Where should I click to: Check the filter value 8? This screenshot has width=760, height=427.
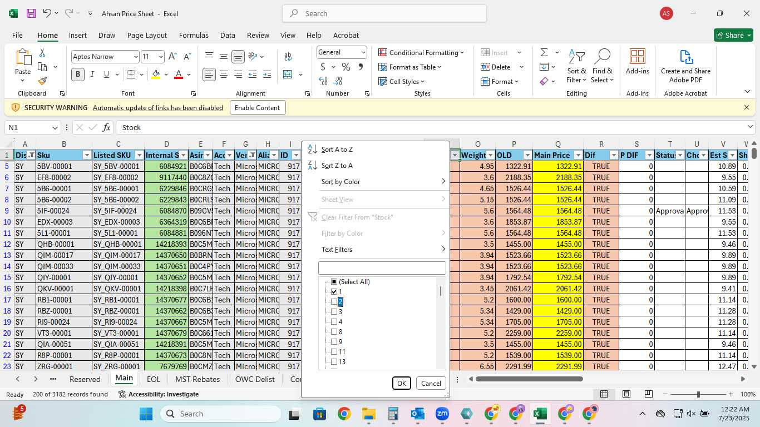pyautogui.click(x=334, y=332)
